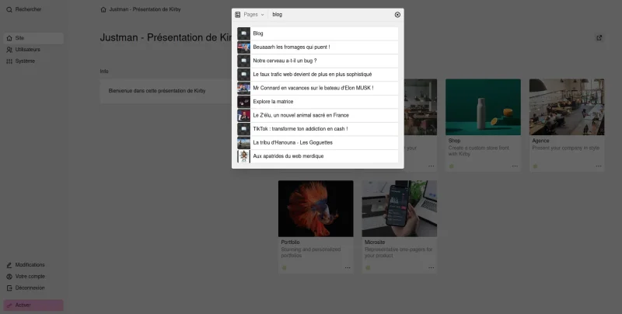Select result Aux apatrides du web merdique
Viewport: 622px width, 314px height.
pos(318,156)
